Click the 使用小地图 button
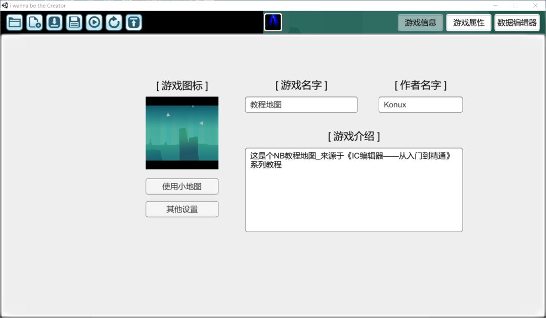The height and width of the screenshot is (318, 546). [182, 187]
